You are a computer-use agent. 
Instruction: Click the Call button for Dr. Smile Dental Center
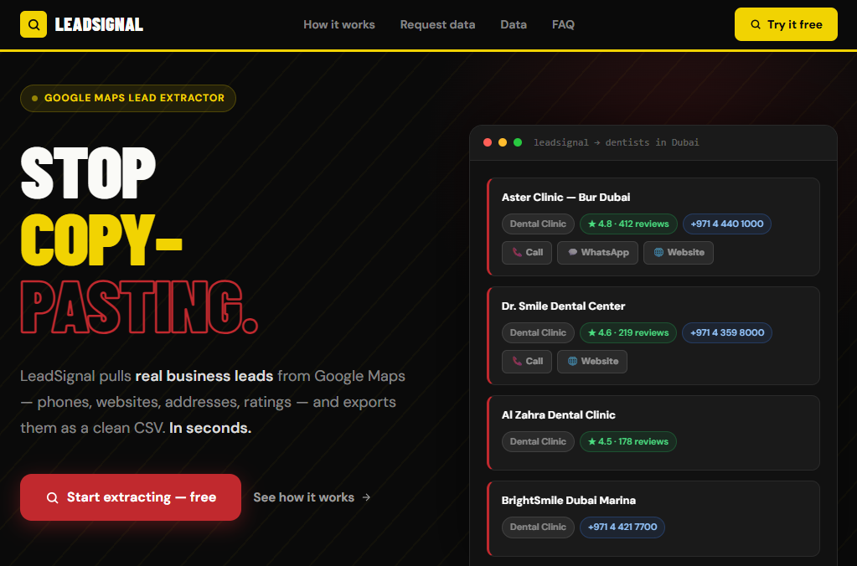[527, 361]
